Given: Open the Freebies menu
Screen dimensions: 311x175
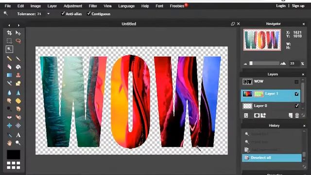Looking at the screenshot, I should pyautogui.click(x=177, y=6).
